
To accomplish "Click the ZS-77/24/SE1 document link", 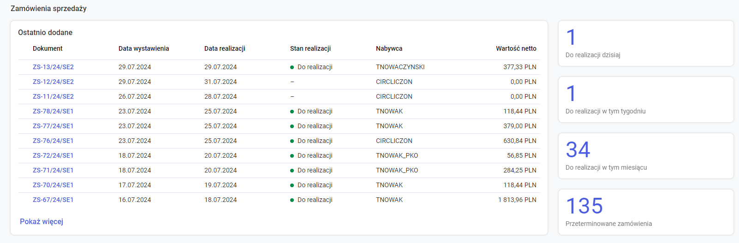I will 53,126.
